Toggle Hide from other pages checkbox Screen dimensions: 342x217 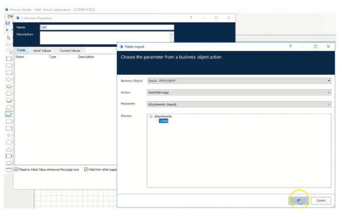point(86,170)
